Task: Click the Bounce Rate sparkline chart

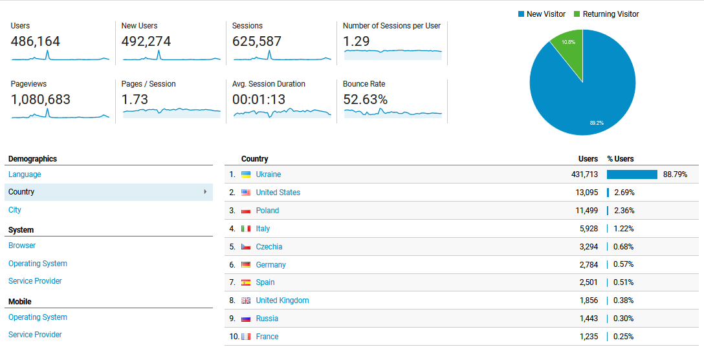Action: coord(393,112)
